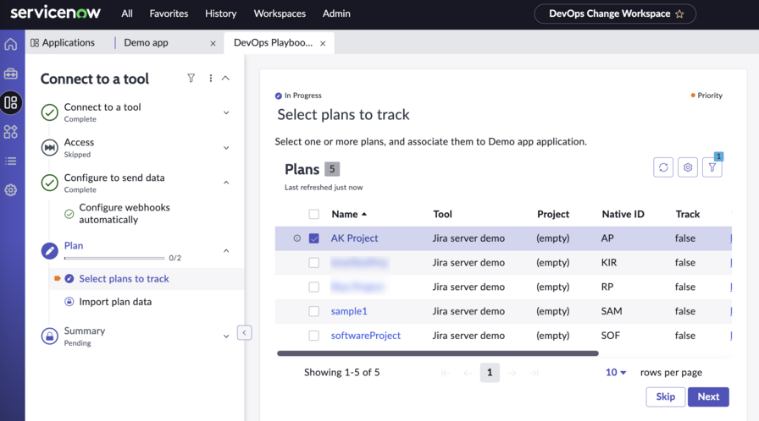This screenshot has height=421, width=759.
Task: Expand the Summary step
Action: point(226,336)
